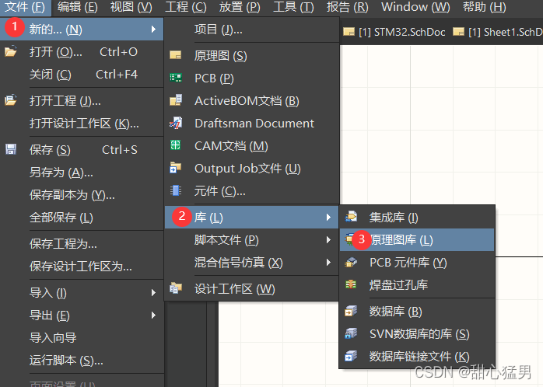Select 原理图库 (L) schematic library entry
Viewport: 543px width, 387px height.
pos(417,239)
